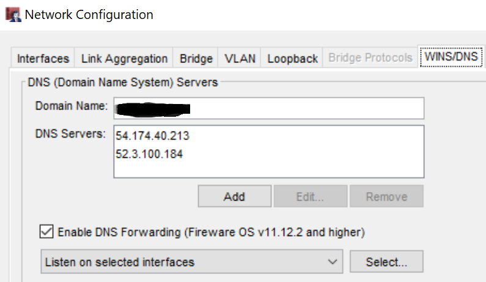486x282 pixels.
Task: Switch to the Interfaces tab
Action: pos(43,58)
